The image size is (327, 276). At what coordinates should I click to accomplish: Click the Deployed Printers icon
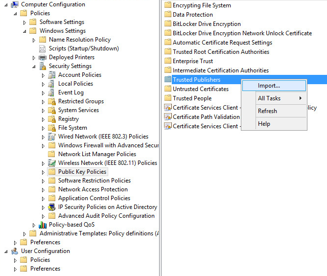pos(43,57)
